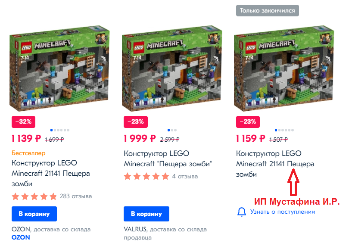Image resolution: width=352 pixels, height=246 pixels.
Task: Click the -32% discount badge
Action: 24,122
